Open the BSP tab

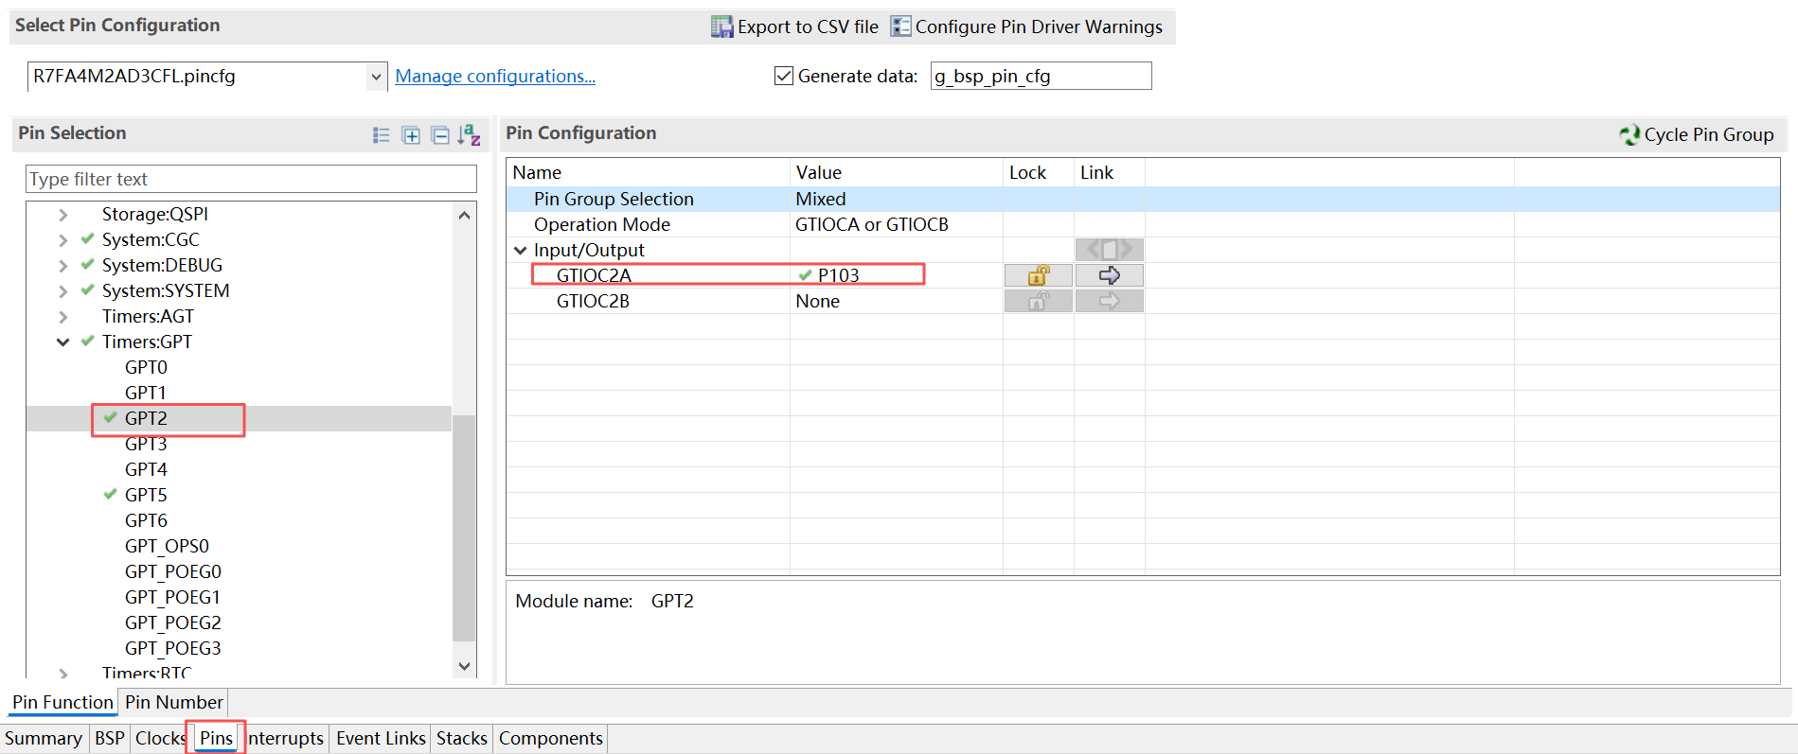pos(110,738)
